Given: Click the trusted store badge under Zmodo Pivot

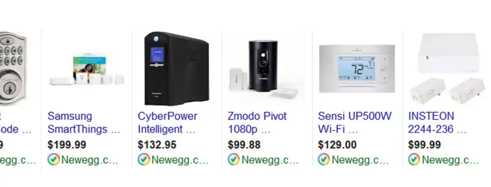Looking at the screenshot, I should point(234,159).
